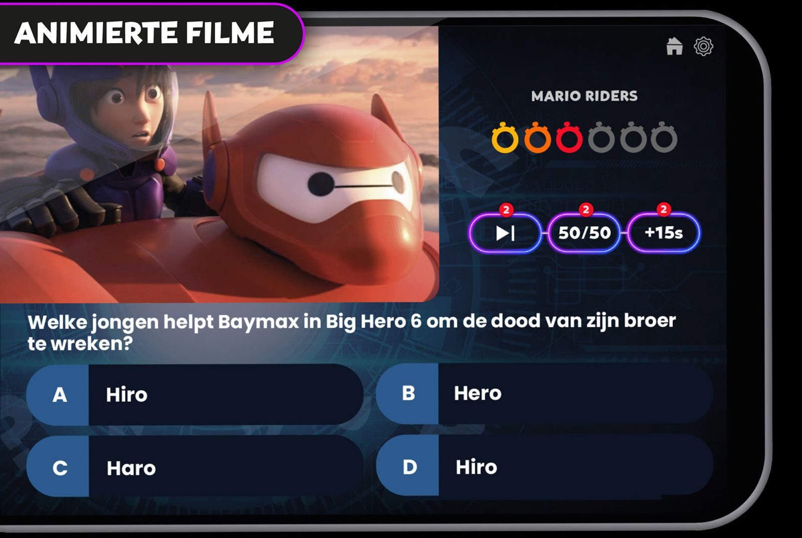802x538 pixels.
Task: Click the Mario Riders player name
Action: pos(584,96)
